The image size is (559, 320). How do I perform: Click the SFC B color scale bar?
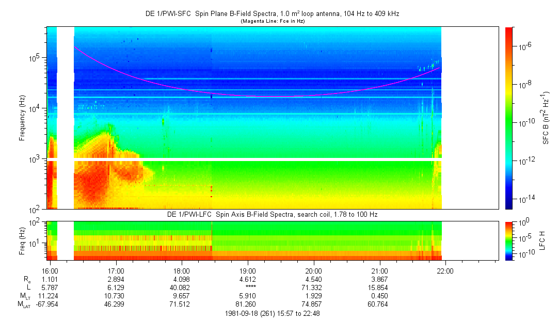[509, 118]
